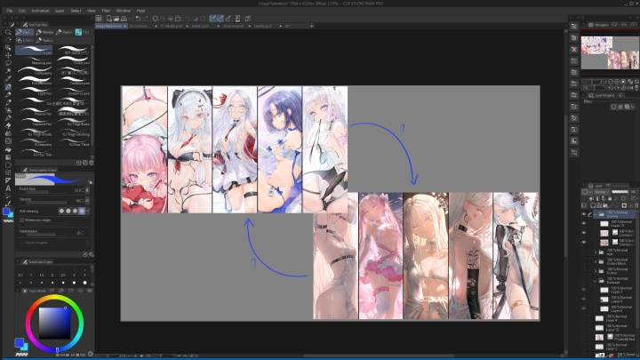The width and height of the screenshot is (640, 360).
Task: Select the Marker sub tool group
Action: click(x=45, y=32)
